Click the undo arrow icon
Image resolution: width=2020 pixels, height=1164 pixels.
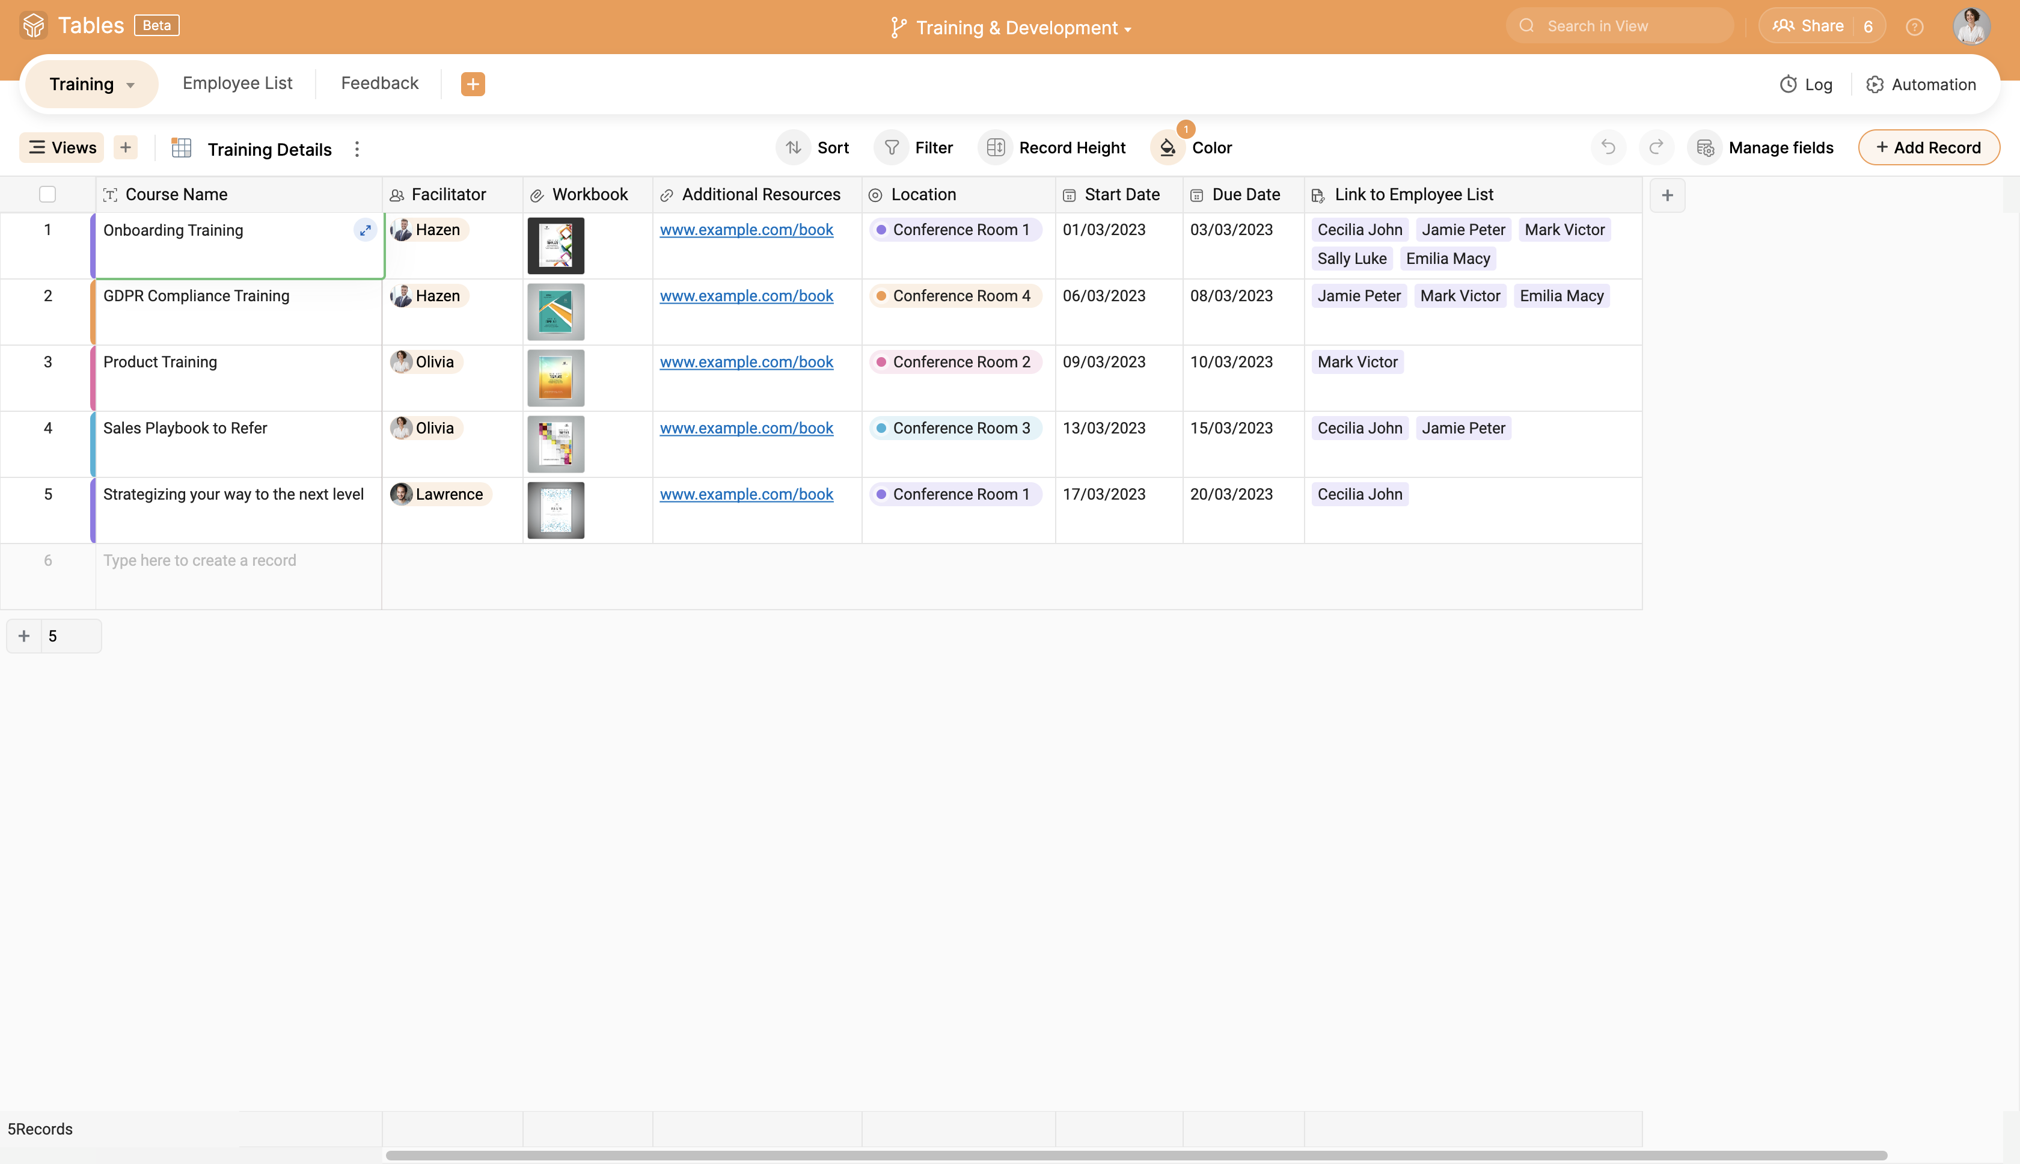pyautogui.click(x=1608, y=147)
